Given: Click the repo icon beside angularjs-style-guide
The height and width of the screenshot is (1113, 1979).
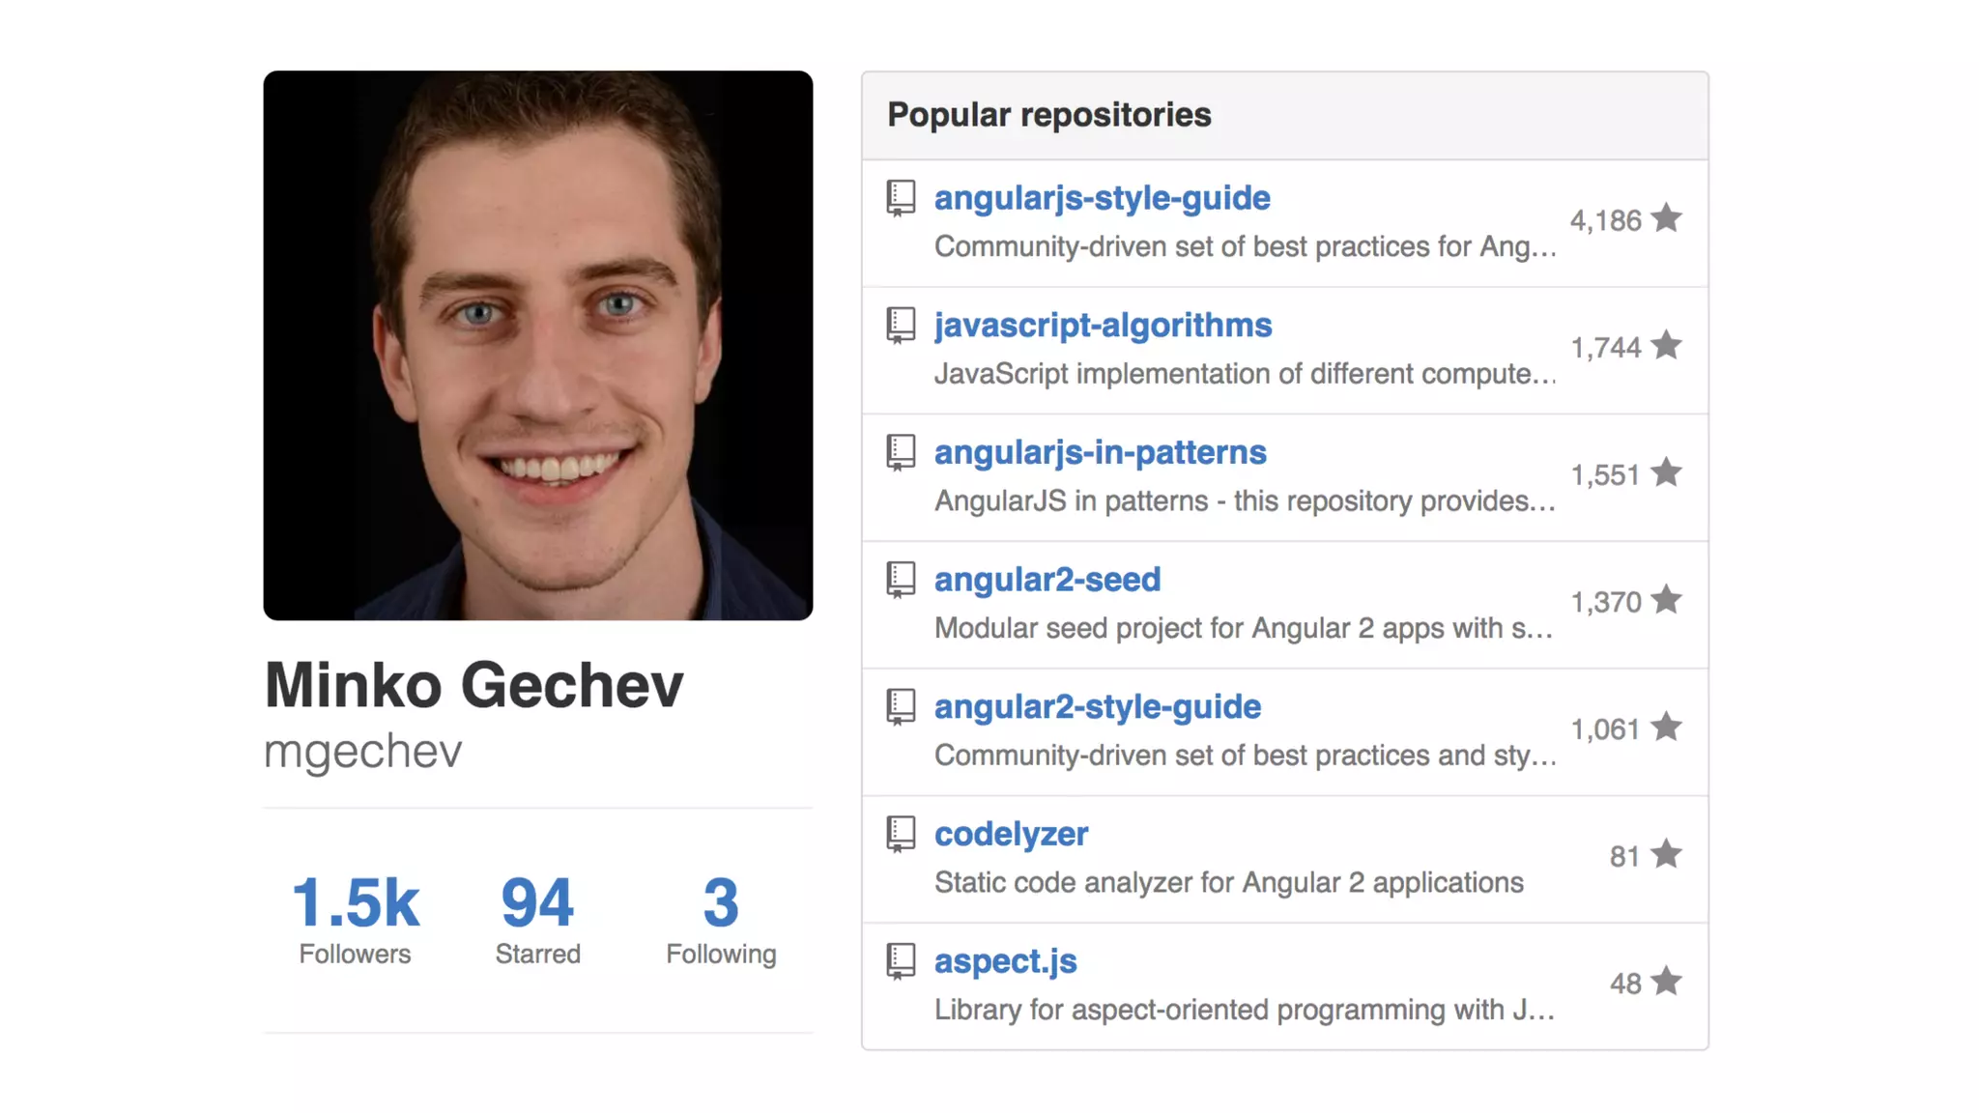Looking at the screenshot, I should click(901, 198).
